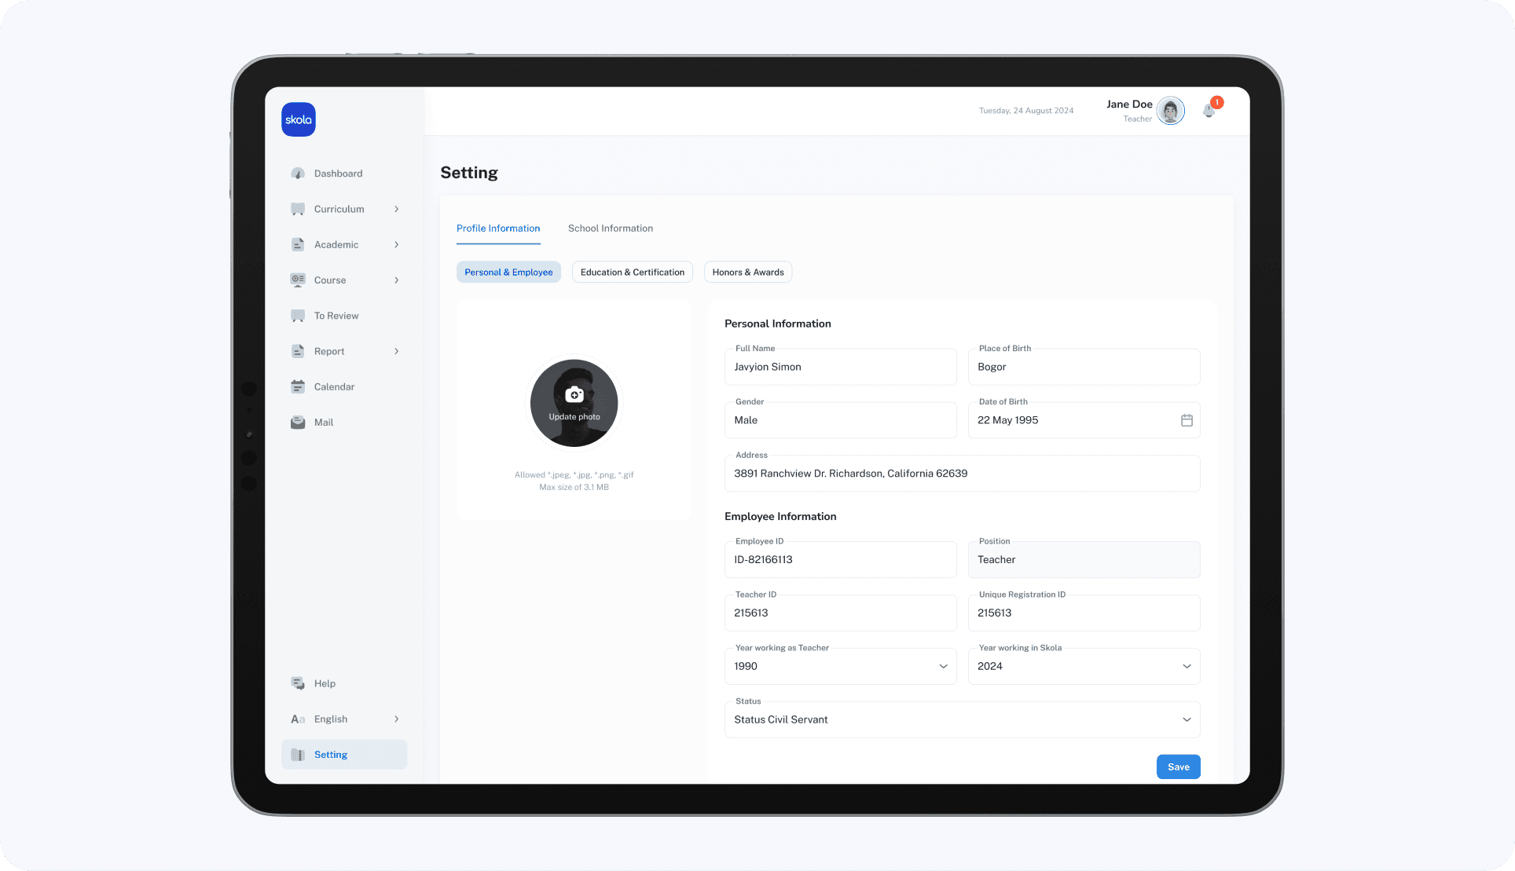The height and width of the screenshot is (871, 1515).
Task: Expand the English language selector
Action: click(397, 719)
